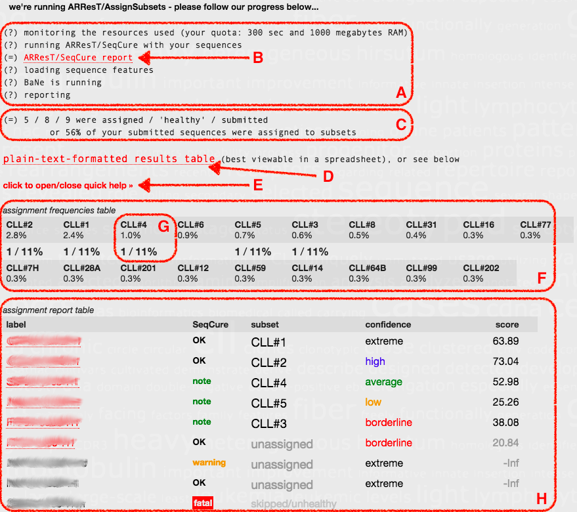The height and width of the screenshot is (512, 577).
Task: Click the orange warning SeqCure status
Action: (209, 463)
